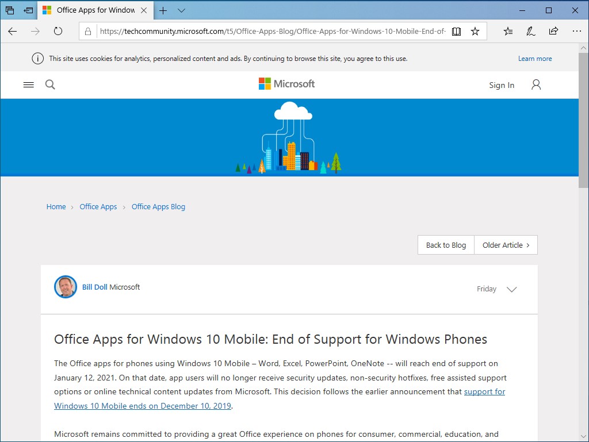Click Bill Doll's avatar thumbnail

pos(65,287)
